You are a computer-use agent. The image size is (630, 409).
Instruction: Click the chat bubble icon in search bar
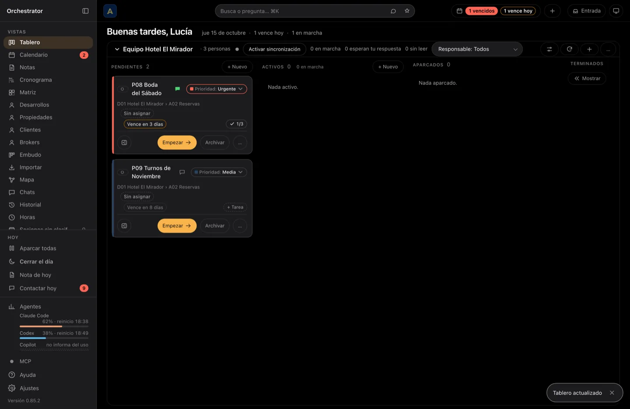click(x=393, y=11)
